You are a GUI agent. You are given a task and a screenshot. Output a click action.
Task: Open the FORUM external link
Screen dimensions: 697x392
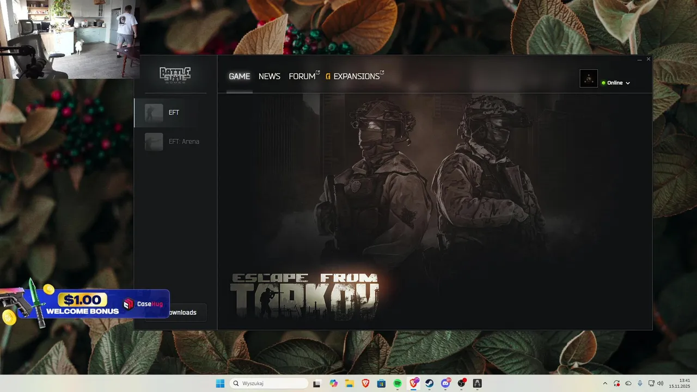coord(304,76)
